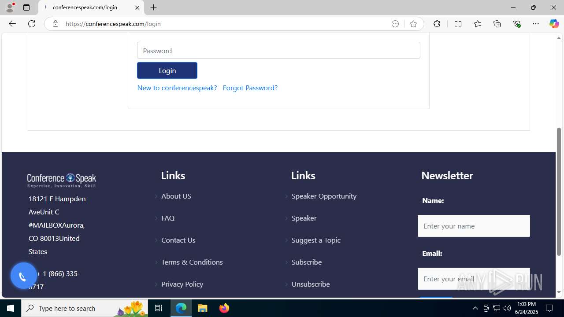Open File Explorer from the taskbar
The height and width of the screenshot is (317, 564).
(202, 308)
